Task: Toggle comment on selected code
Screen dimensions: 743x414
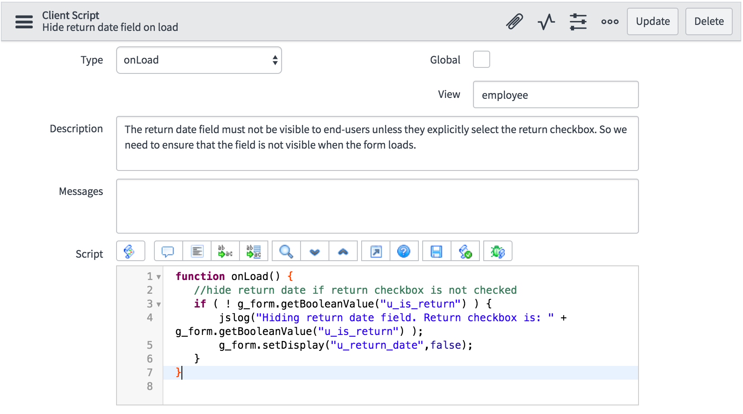Action: [x=168, y=251]
